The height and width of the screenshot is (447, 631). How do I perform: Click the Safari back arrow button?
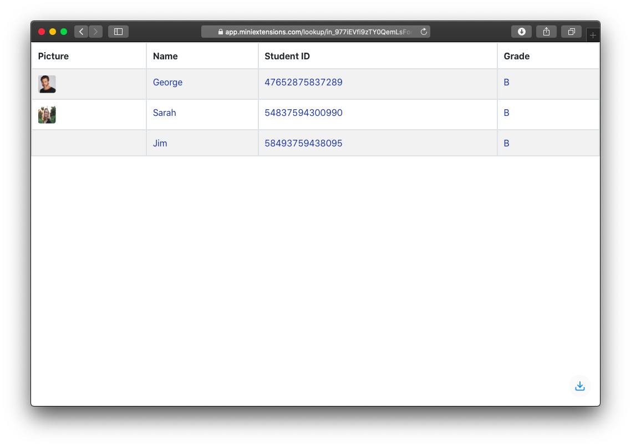[81, 32]
